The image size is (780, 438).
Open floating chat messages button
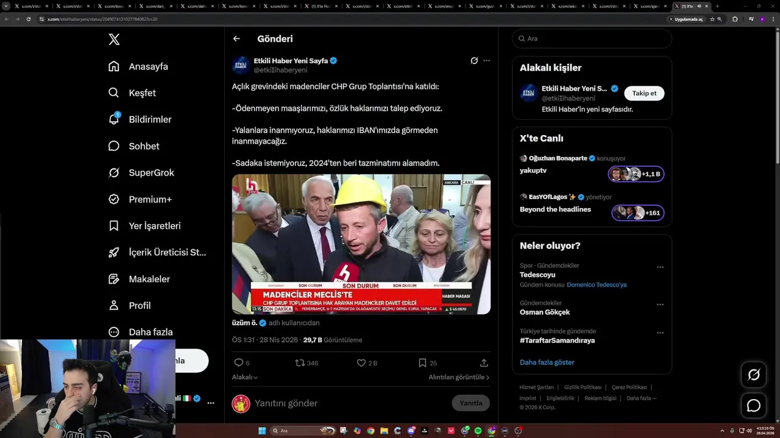click(754, 405)
